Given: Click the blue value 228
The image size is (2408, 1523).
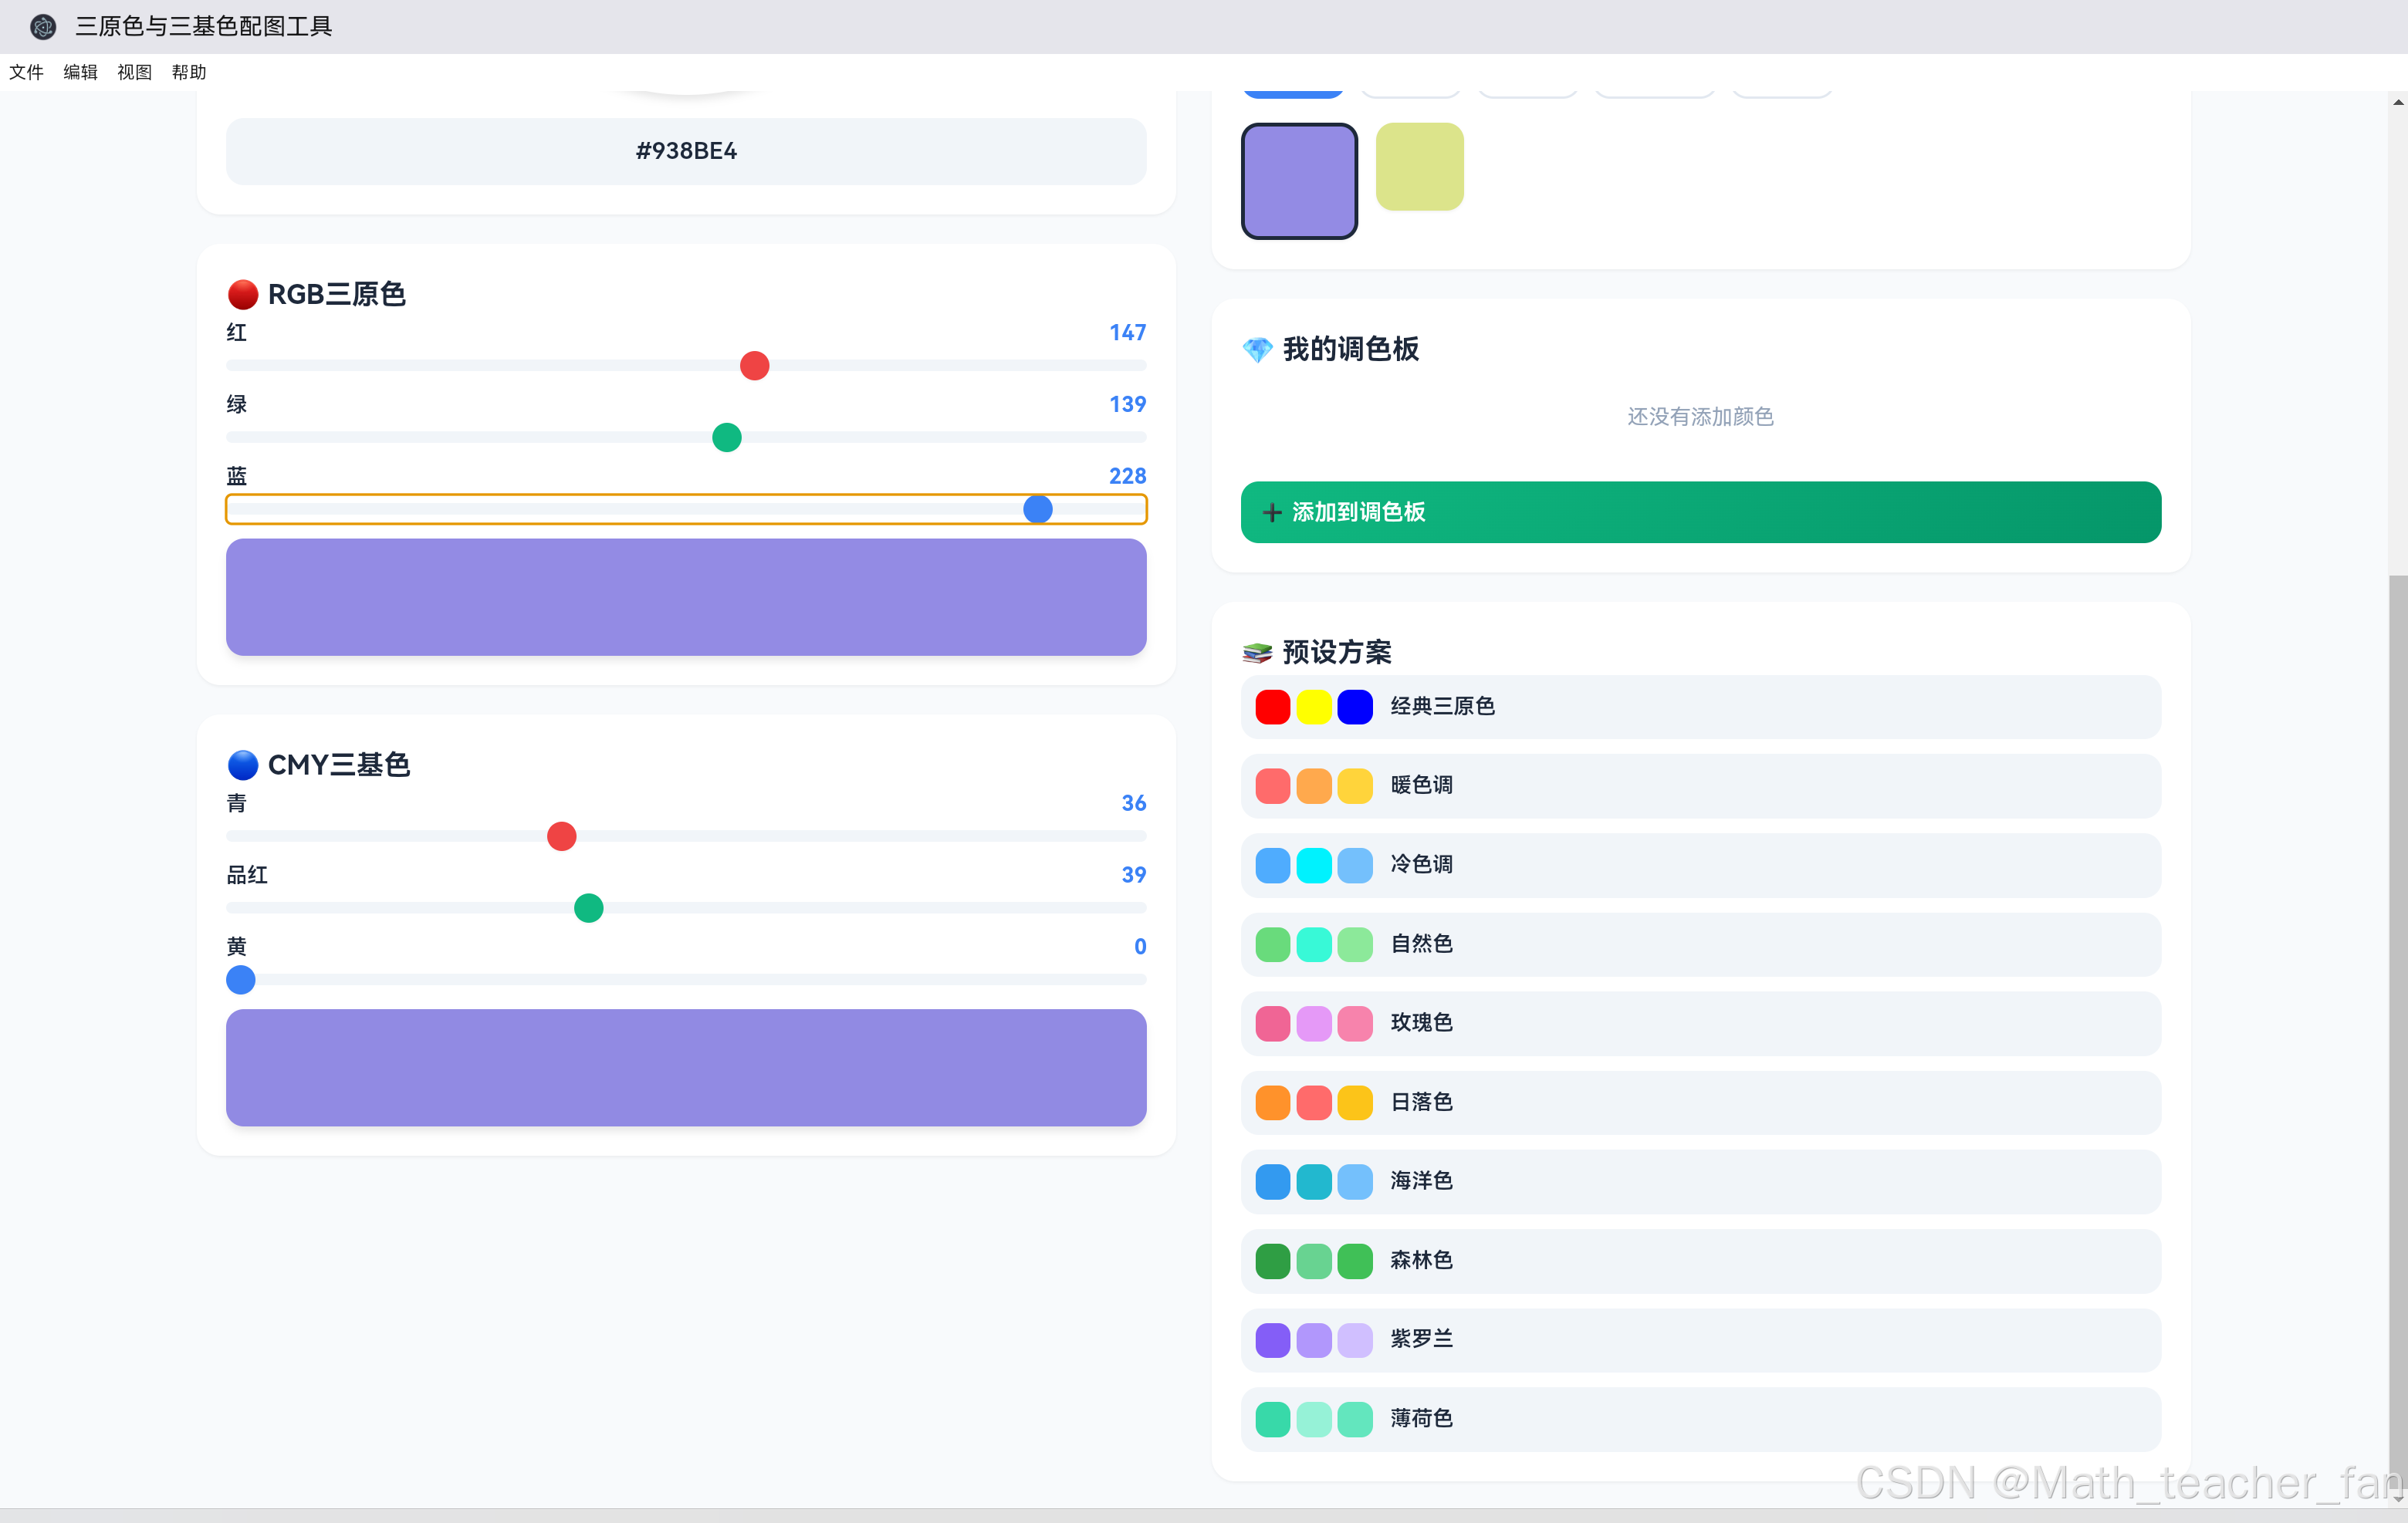Looking at the screenshot, I should (1127, 477).
